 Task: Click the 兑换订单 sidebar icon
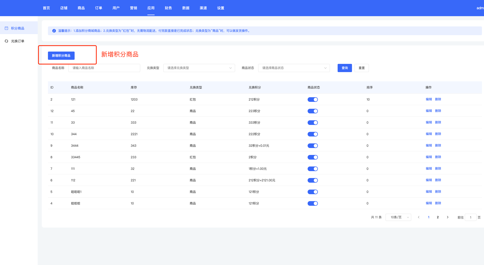6,41
